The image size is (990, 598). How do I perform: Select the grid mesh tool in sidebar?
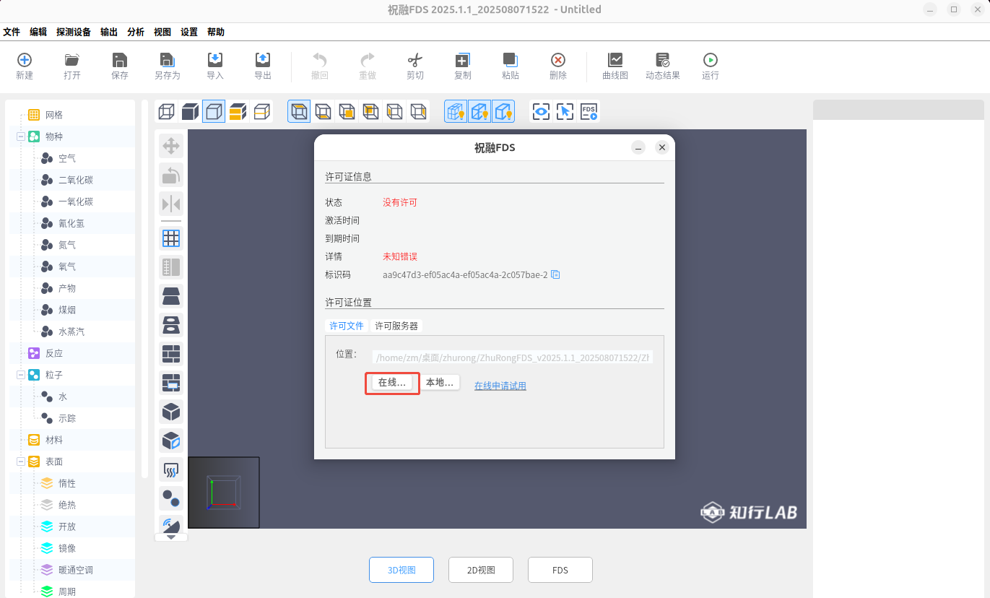coord(171,238)
